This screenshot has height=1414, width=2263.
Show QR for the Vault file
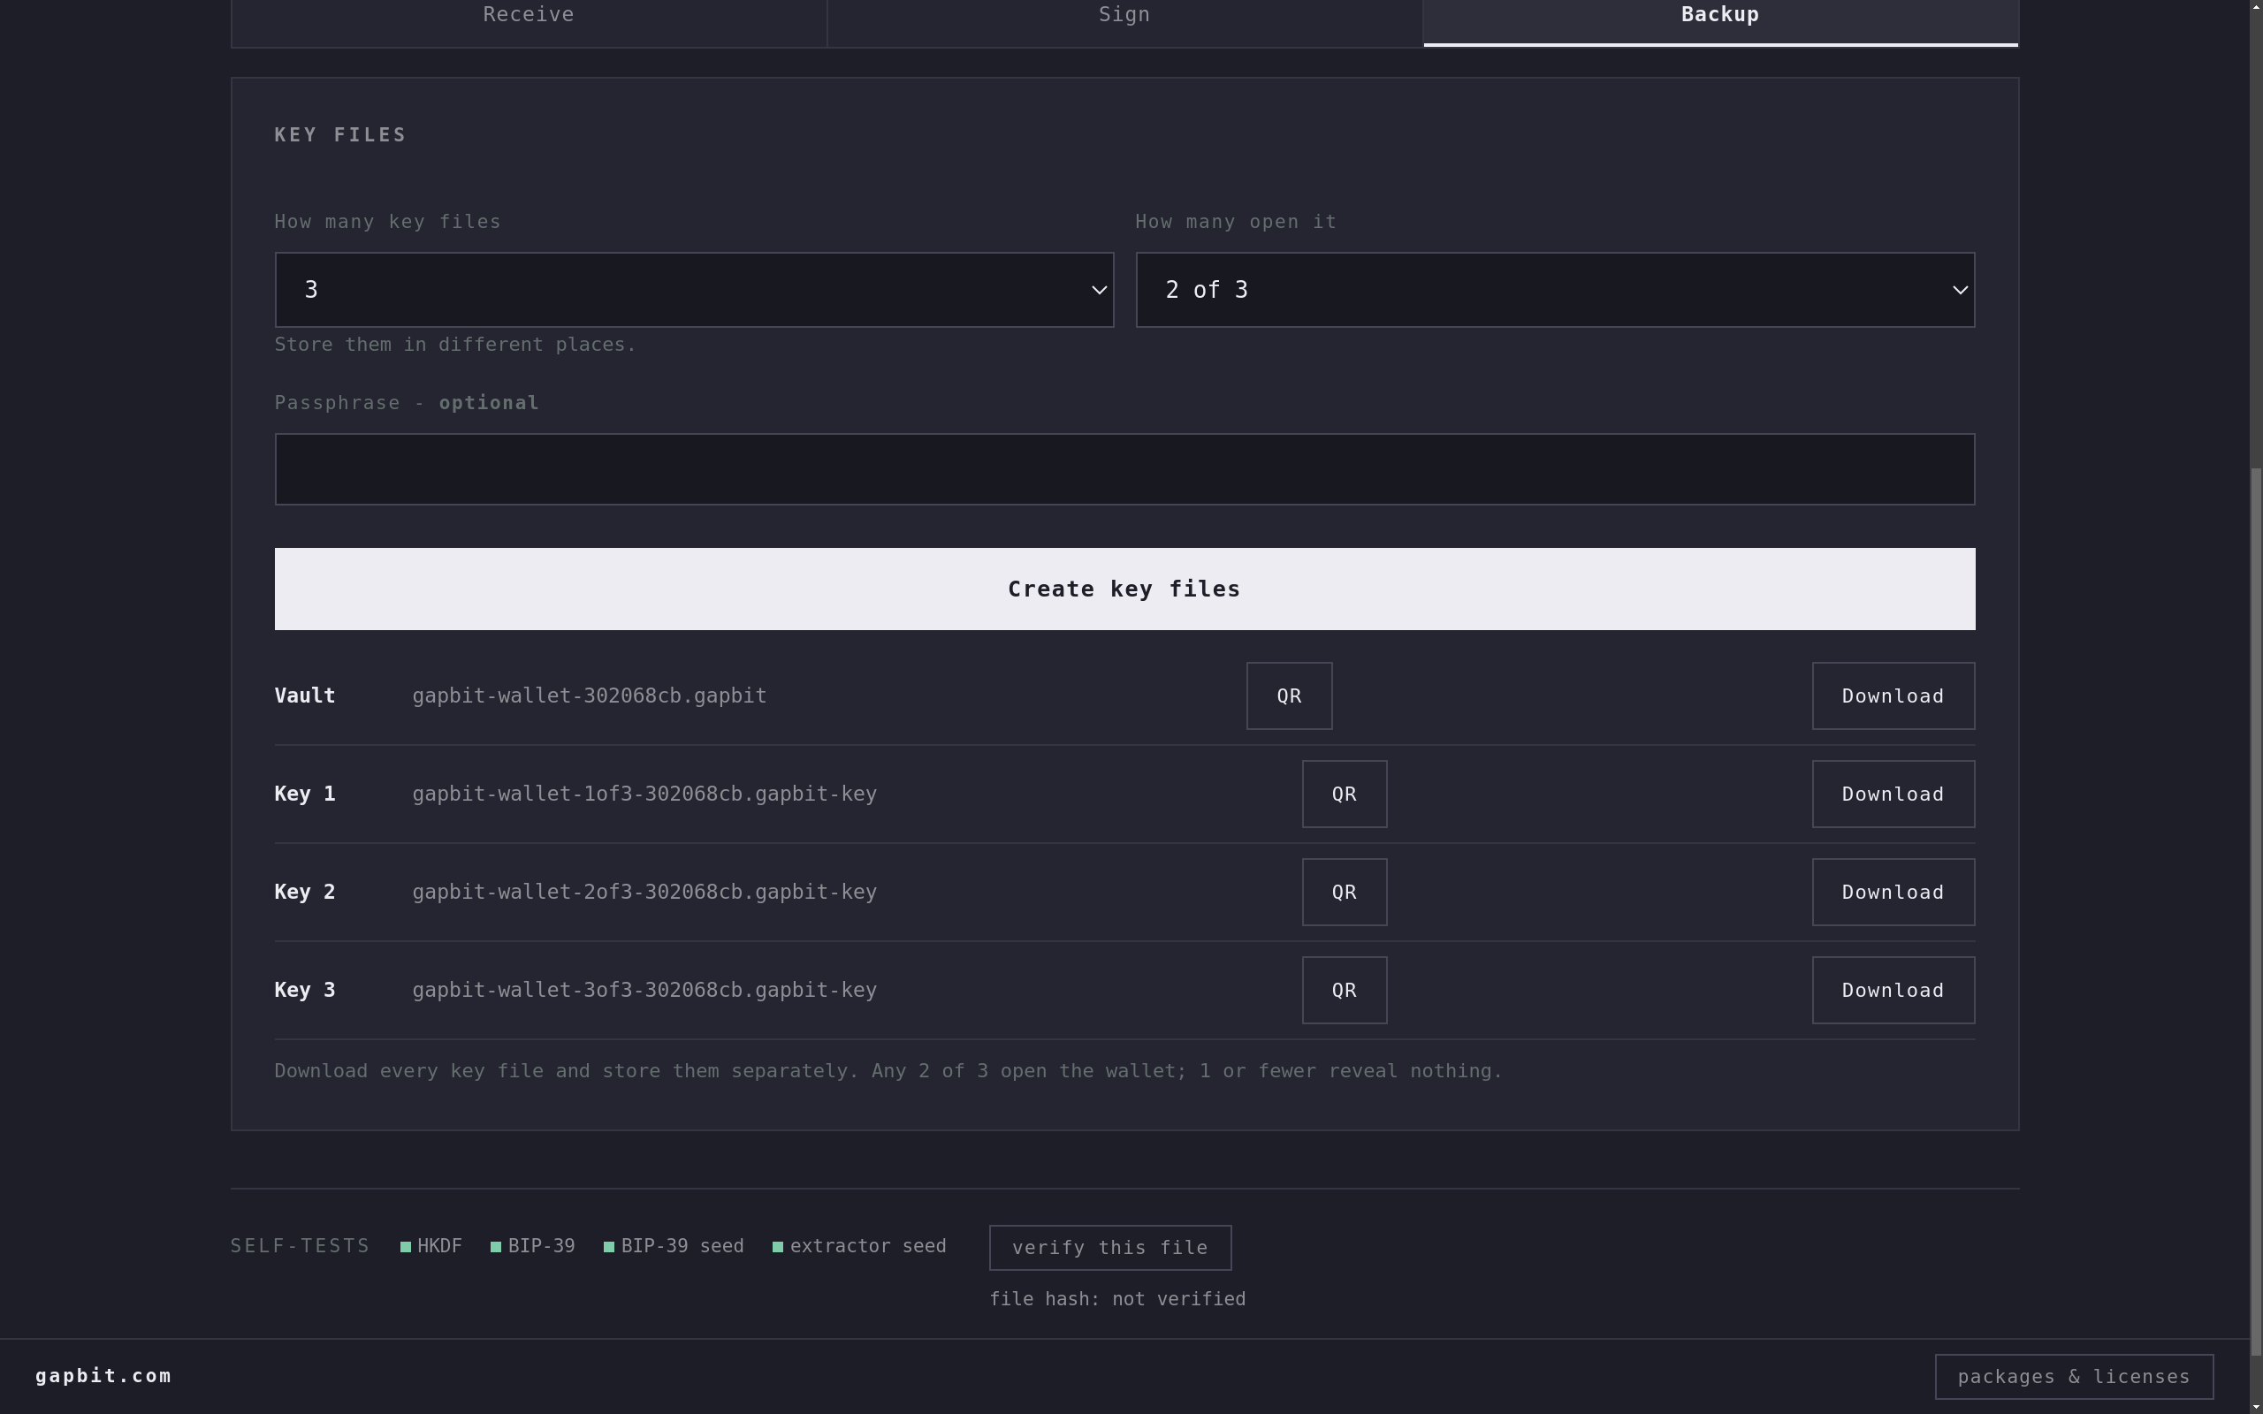click(x=1289, y=696)
